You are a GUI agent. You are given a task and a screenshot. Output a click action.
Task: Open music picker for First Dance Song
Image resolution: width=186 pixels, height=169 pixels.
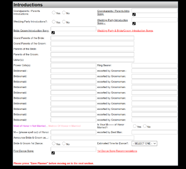pos(53,153)
